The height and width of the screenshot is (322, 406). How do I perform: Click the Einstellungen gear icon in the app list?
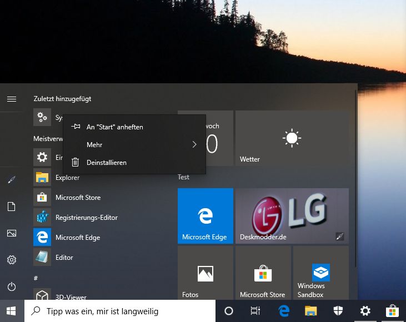click(x=42, y=157)
